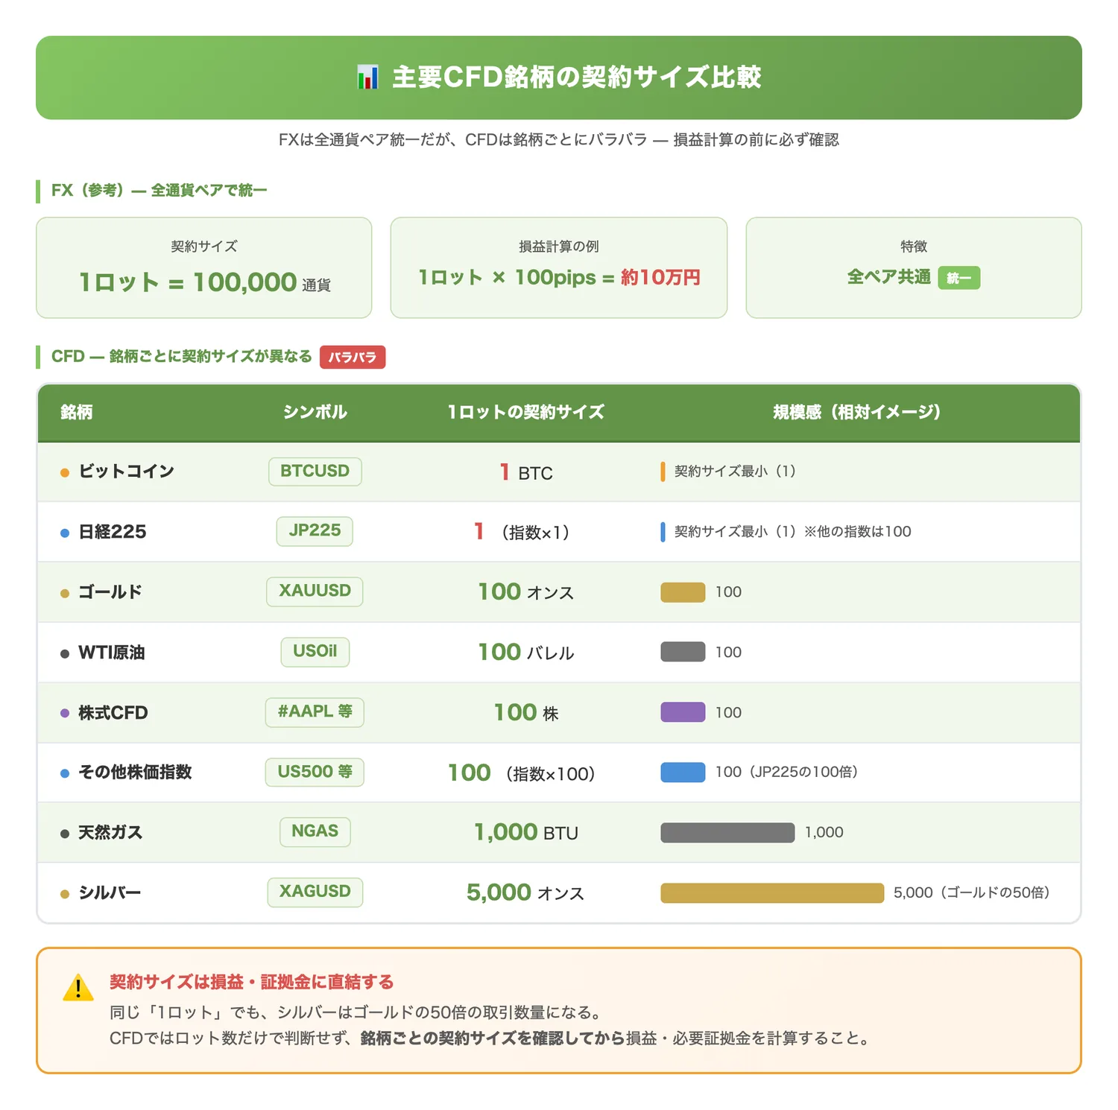Click the purple bullet next to 株式CFD
Viewport: 1118px width, 1110px height.
[x=65, y=713]
